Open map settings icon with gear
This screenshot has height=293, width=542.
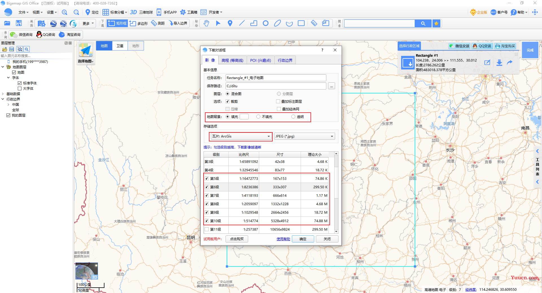(41, 23)
